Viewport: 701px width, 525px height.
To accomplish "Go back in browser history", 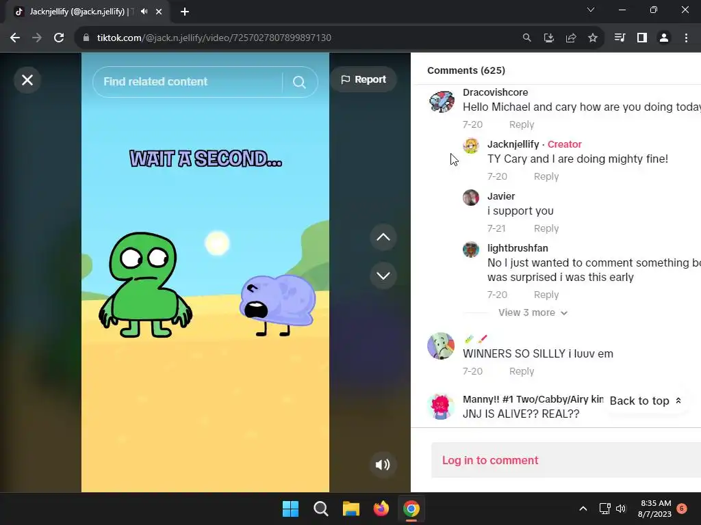I will click(x=15, y=38).
